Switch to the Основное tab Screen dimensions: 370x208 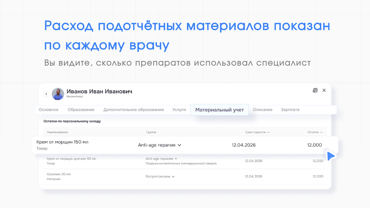[x=49, y=110]
